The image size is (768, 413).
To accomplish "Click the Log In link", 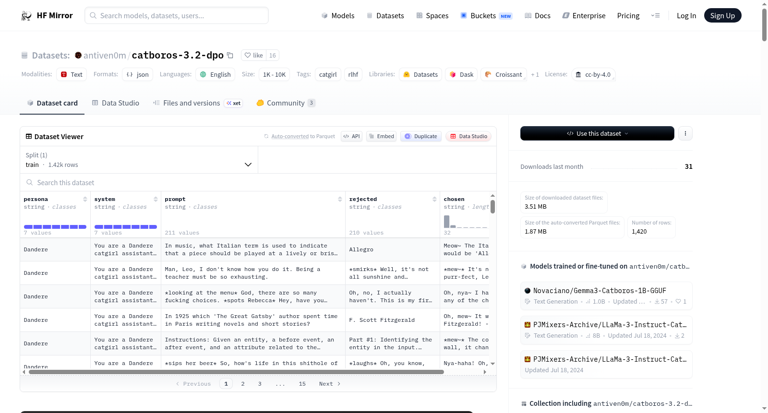I will tap(686, 16).
